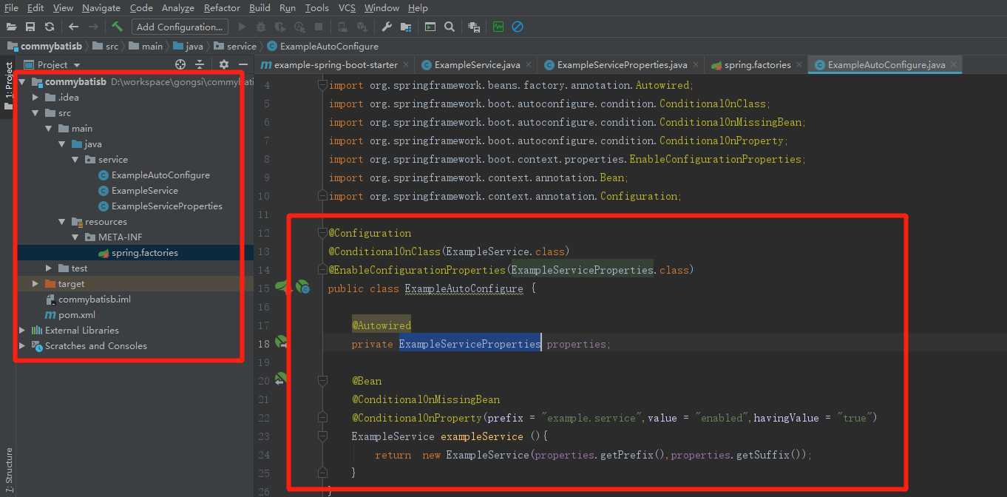This screenshot has width=1007, height=497.
Task: Open the Refactor menu
Action: click(x=222, y=7)
